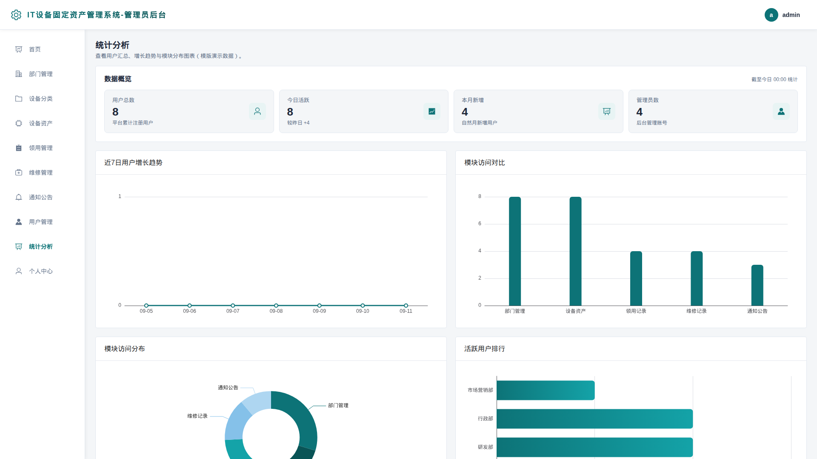Click the 本月新增 stat label

point(473,100)
